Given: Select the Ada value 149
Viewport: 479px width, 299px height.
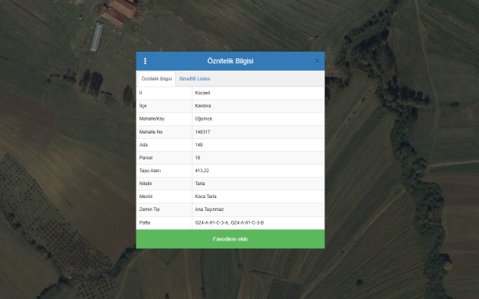Looking at the screenshot, I should pos(199,145).
